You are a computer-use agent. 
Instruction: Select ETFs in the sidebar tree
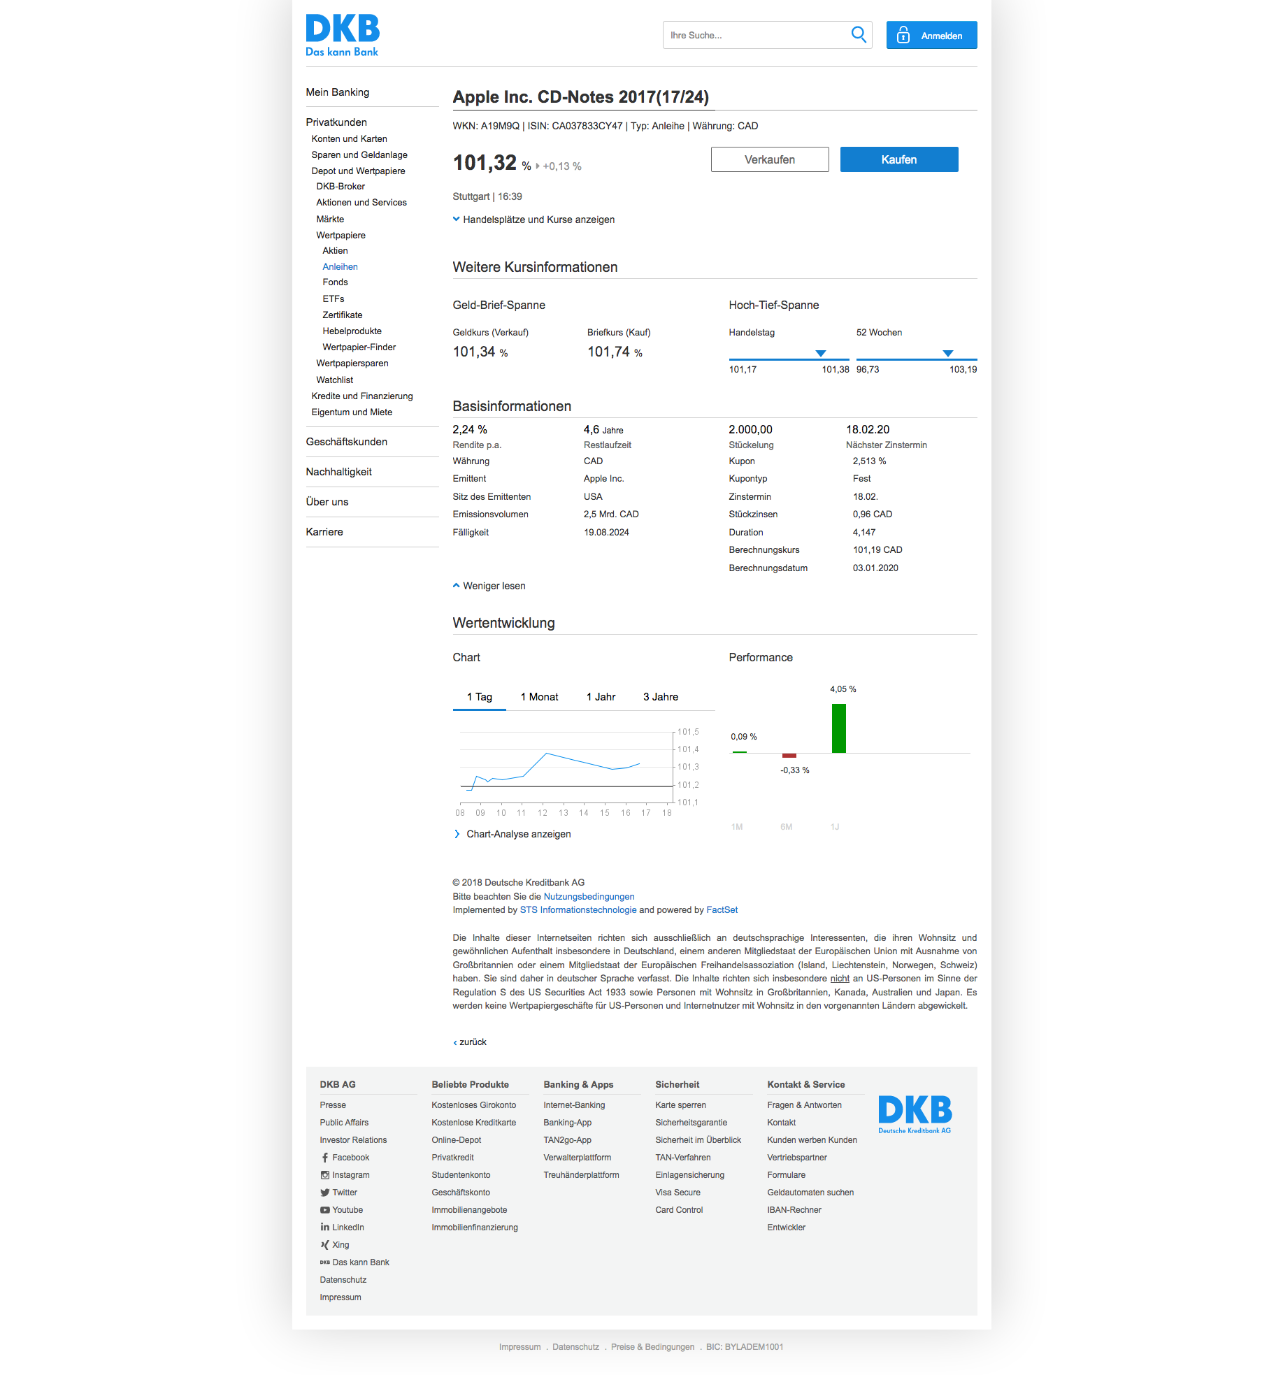pyautogui.click(x=334, y=299)
